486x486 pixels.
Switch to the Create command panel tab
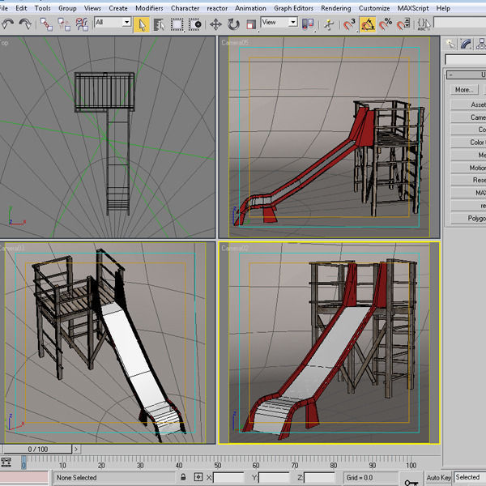pyautogui.click(x=450, y=44)
